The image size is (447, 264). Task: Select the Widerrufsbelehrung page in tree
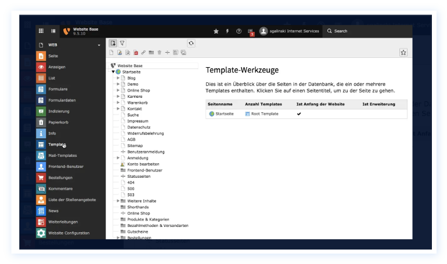pyautogui.click(x=145, y=133)
